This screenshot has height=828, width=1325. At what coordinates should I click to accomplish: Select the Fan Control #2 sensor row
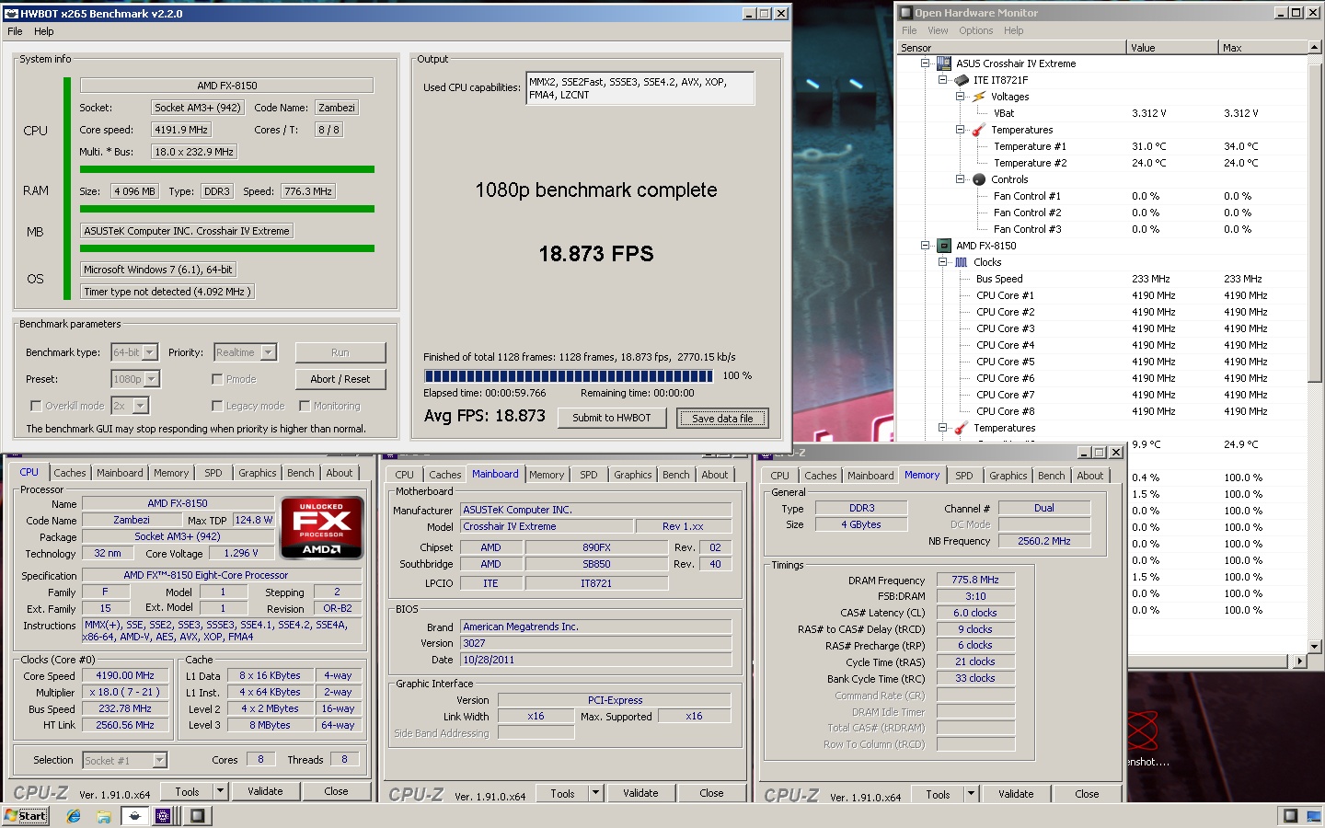click(x=1102, y=213)
